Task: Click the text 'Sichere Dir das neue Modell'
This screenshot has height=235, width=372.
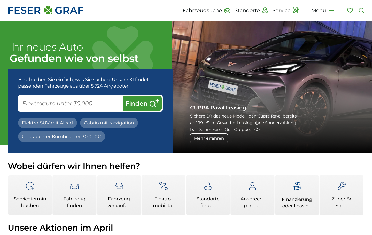Action: coord(219,116)
